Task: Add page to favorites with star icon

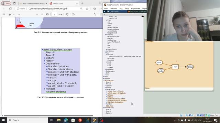Action: tap(87, 9)
